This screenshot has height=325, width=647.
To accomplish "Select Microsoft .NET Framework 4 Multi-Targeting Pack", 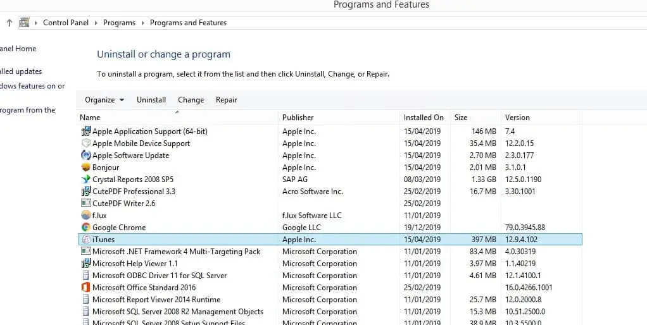I will [176, 251].
